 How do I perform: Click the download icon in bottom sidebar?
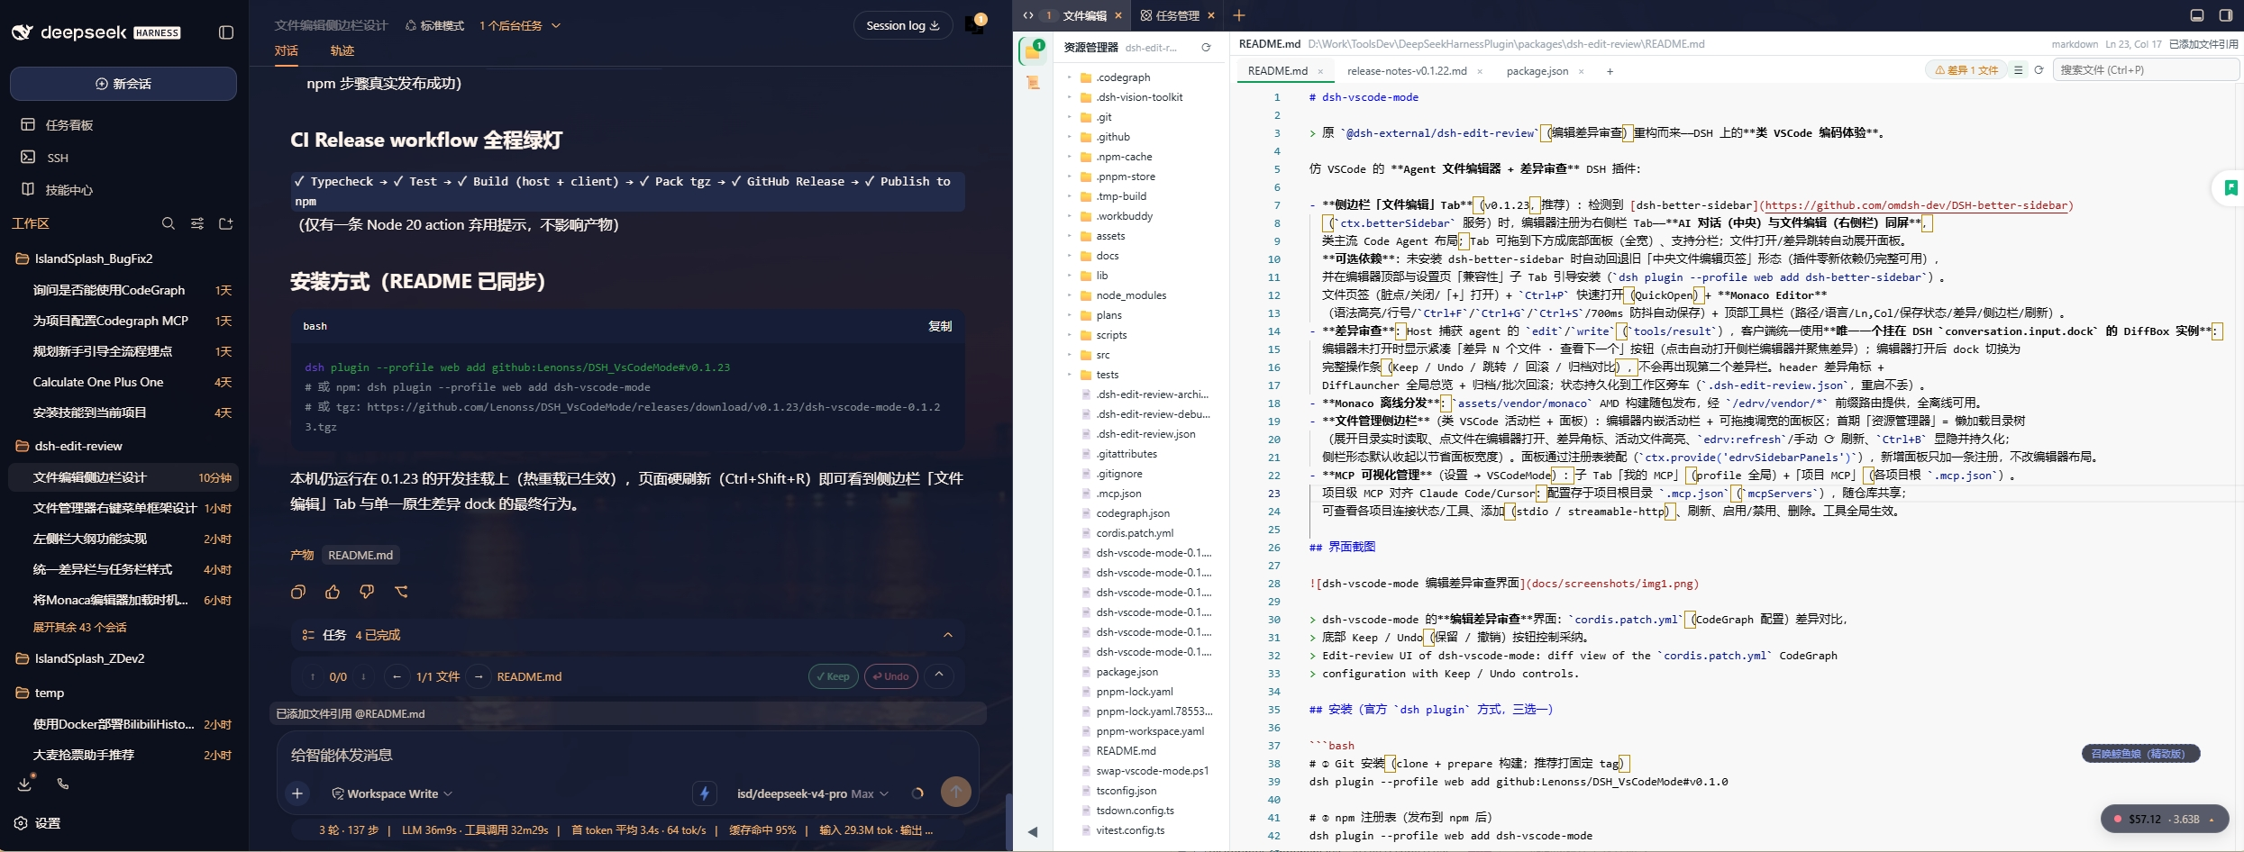(x=25, y=784)
